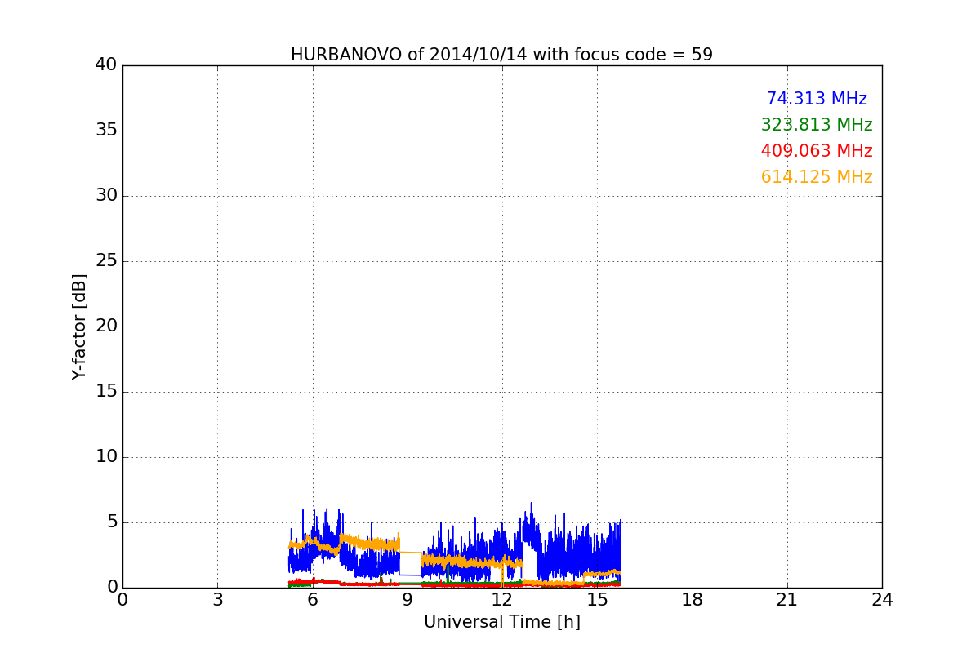Click y-axis tick label 20
Viewport: 980px width, 653px height.
pos(106,326)
